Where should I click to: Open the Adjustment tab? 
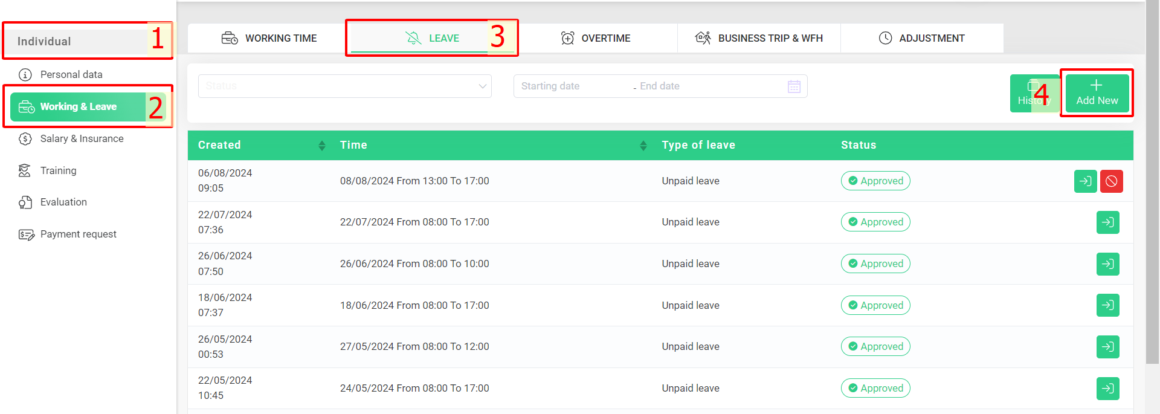922,38
